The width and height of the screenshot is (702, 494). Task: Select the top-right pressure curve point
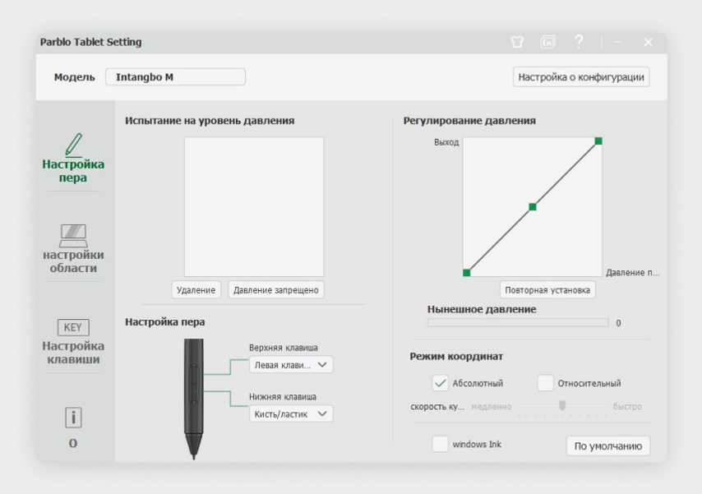[598, 141]
